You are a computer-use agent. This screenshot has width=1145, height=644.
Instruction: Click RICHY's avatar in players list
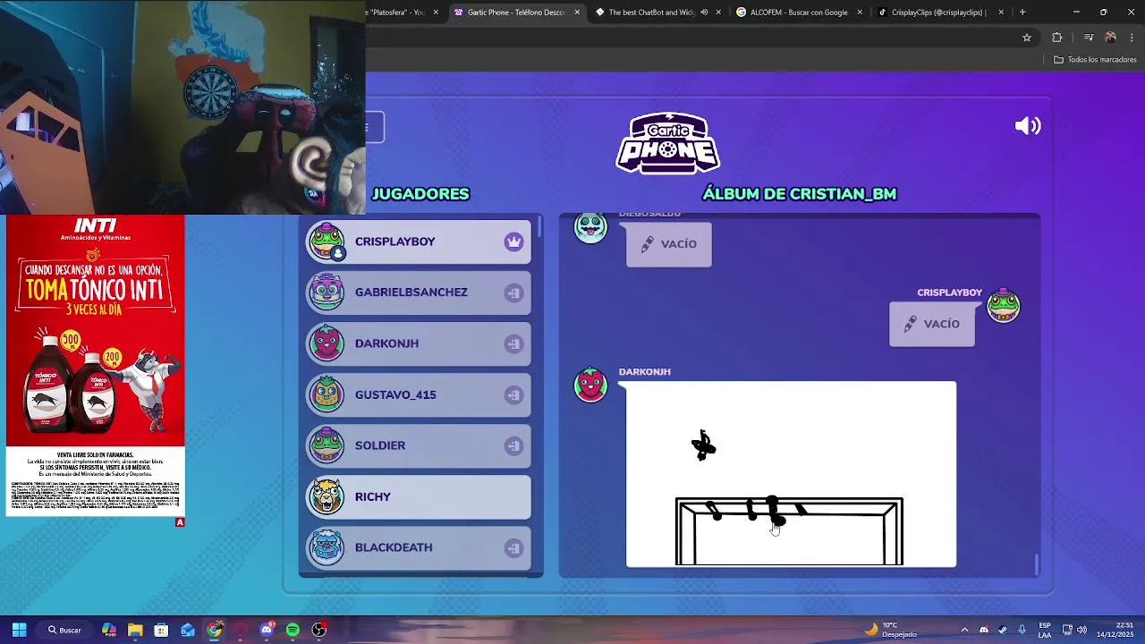tap(327, 496)
